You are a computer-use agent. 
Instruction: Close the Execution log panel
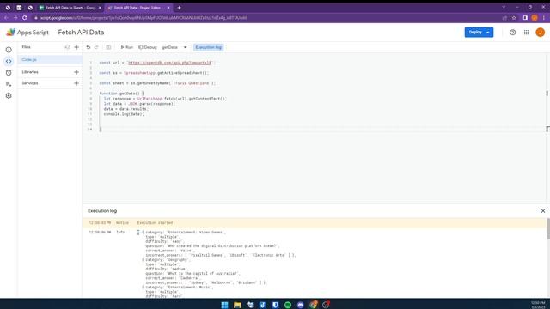[543, 211]
